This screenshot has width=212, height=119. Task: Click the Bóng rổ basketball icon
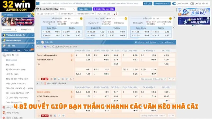(4, 113)
